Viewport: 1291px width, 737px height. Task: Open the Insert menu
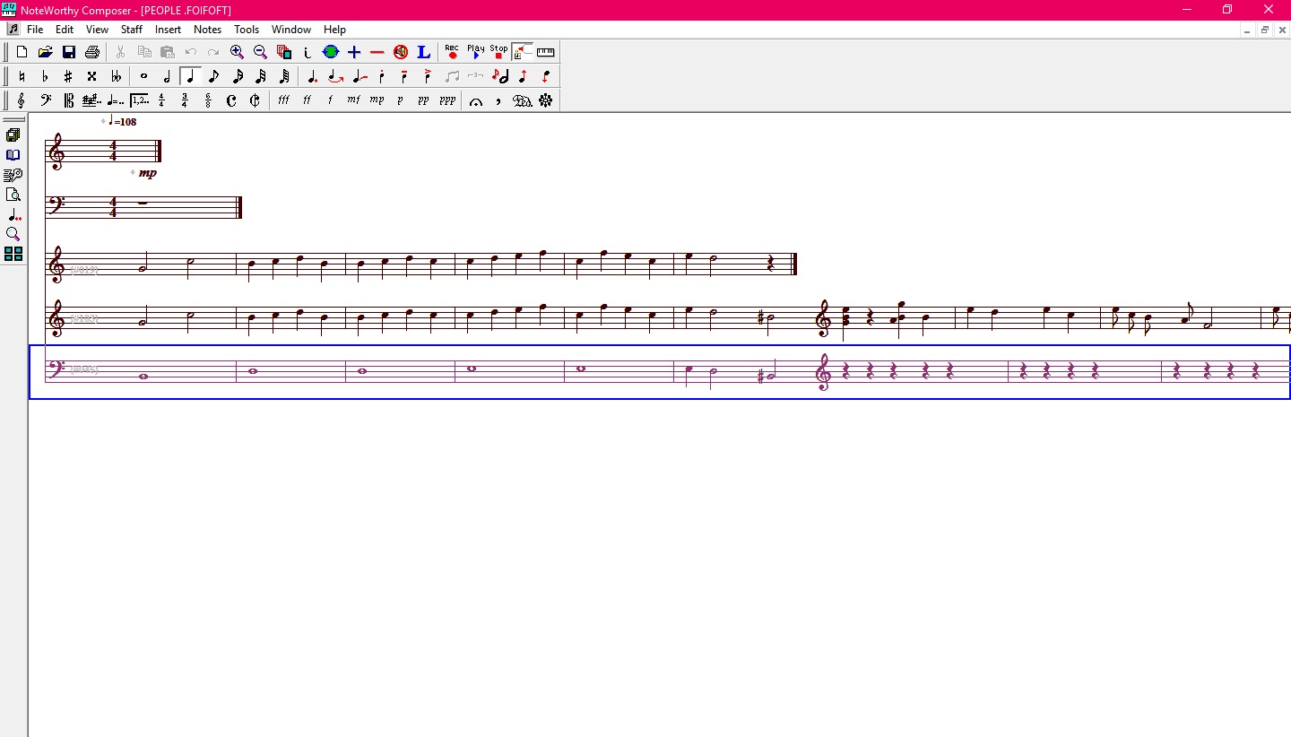coord(169,30)
